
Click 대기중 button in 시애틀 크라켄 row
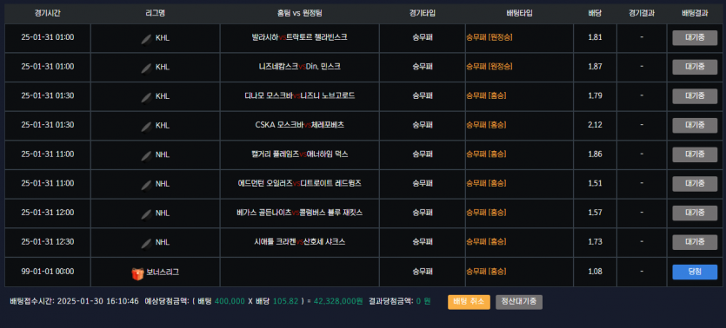coord(695,242)
